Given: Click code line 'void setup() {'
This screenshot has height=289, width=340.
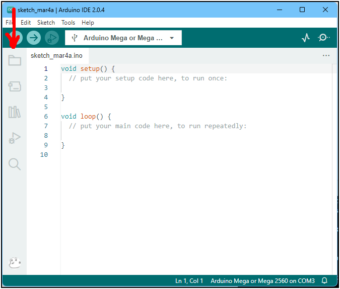Looking at the screenshot, I should (x=88, y=69).
